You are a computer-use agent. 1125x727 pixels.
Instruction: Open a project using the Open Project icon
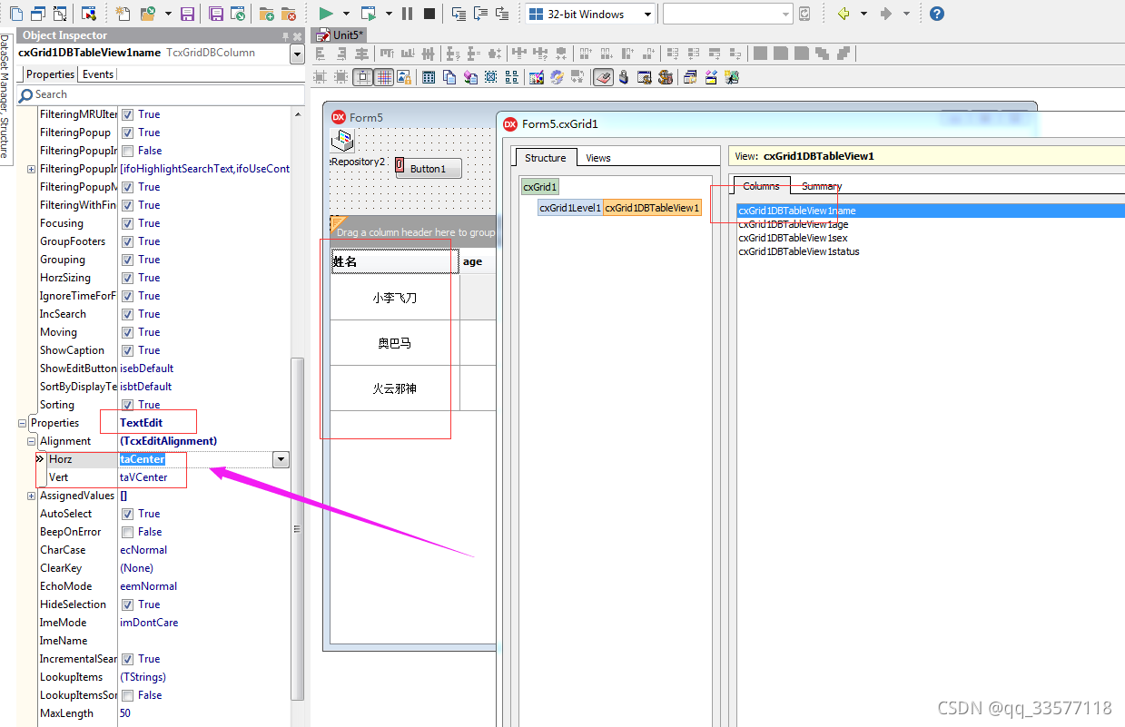(x=147, y=14)
